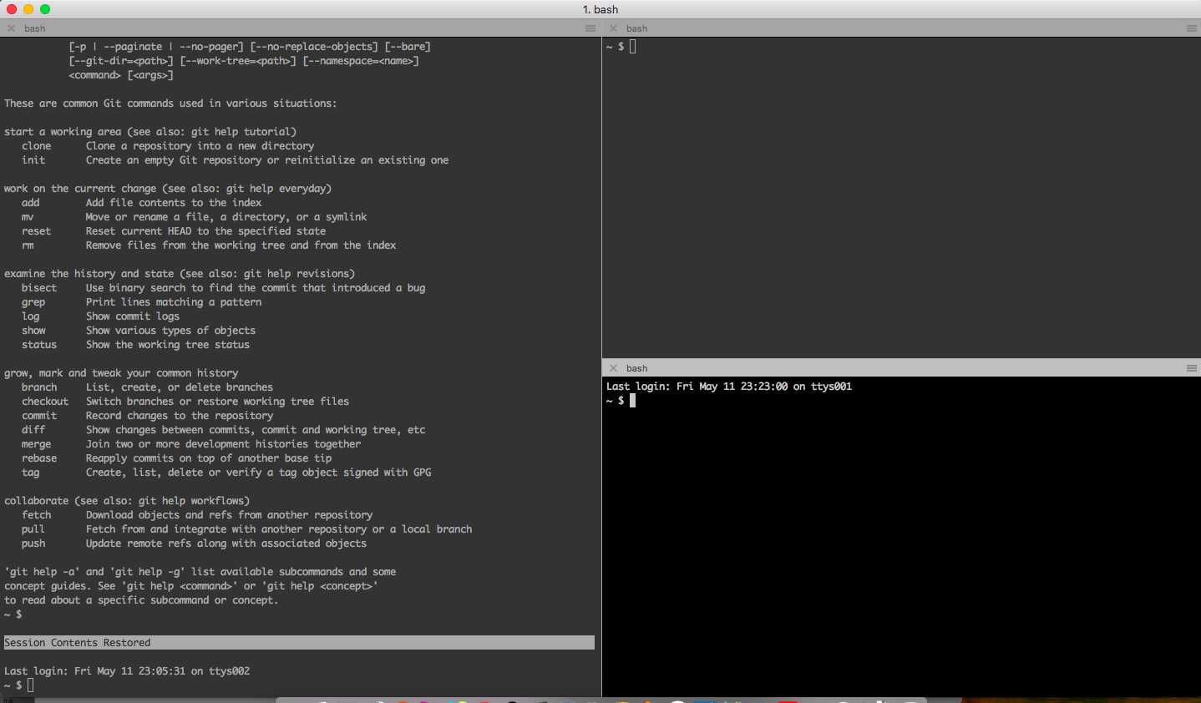
Task: Close the left bash pane with its X icon
Action: (x=12, y=28)
